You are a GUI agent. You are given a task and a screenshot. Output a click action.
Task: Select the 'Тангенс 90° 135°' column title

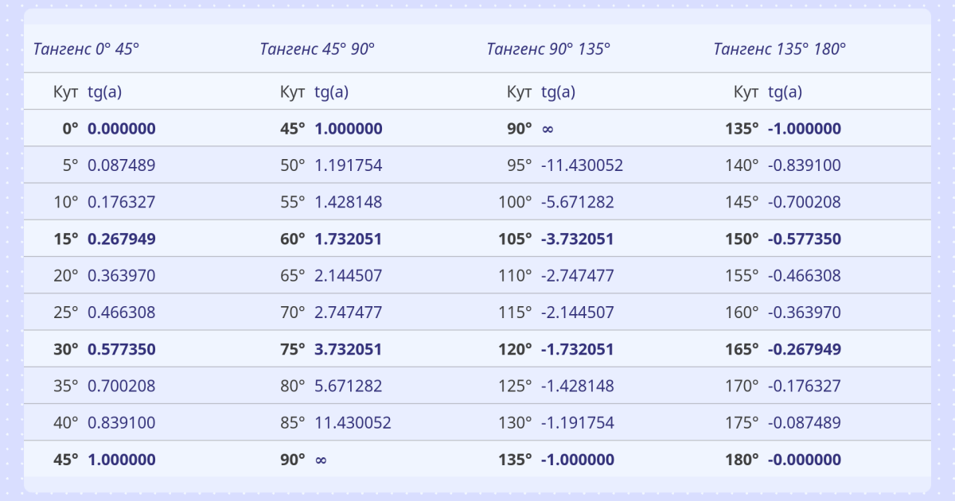click(x=548, y=49)
